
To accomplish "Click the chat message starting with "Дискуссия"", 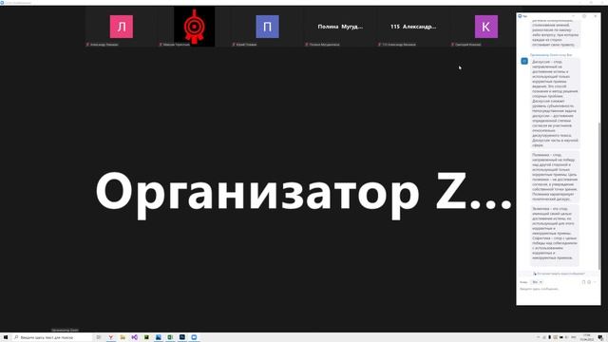I will (555, 104).
